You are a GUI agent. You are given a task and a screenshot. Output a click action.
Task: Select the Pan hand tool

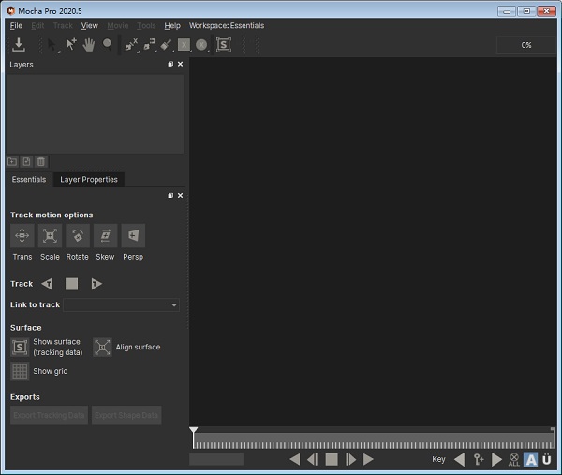coord(89,44)
